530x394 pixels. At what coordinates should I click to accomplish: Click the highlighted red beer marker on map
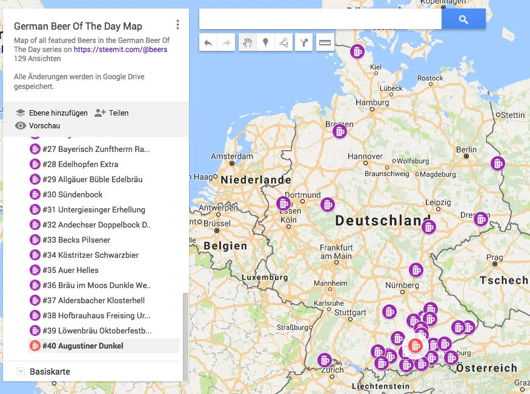coord(415,346)
